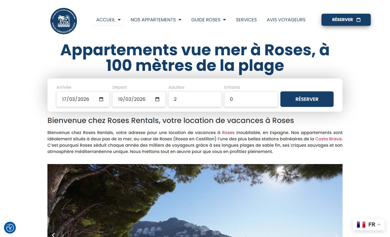Open the FR language selector chevron
390x237 pixels.
379,225
